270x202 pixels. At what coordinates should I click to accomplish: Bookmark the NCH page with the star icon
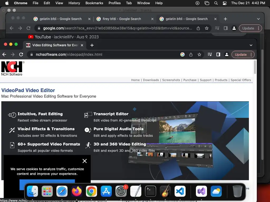coord(199,54)
